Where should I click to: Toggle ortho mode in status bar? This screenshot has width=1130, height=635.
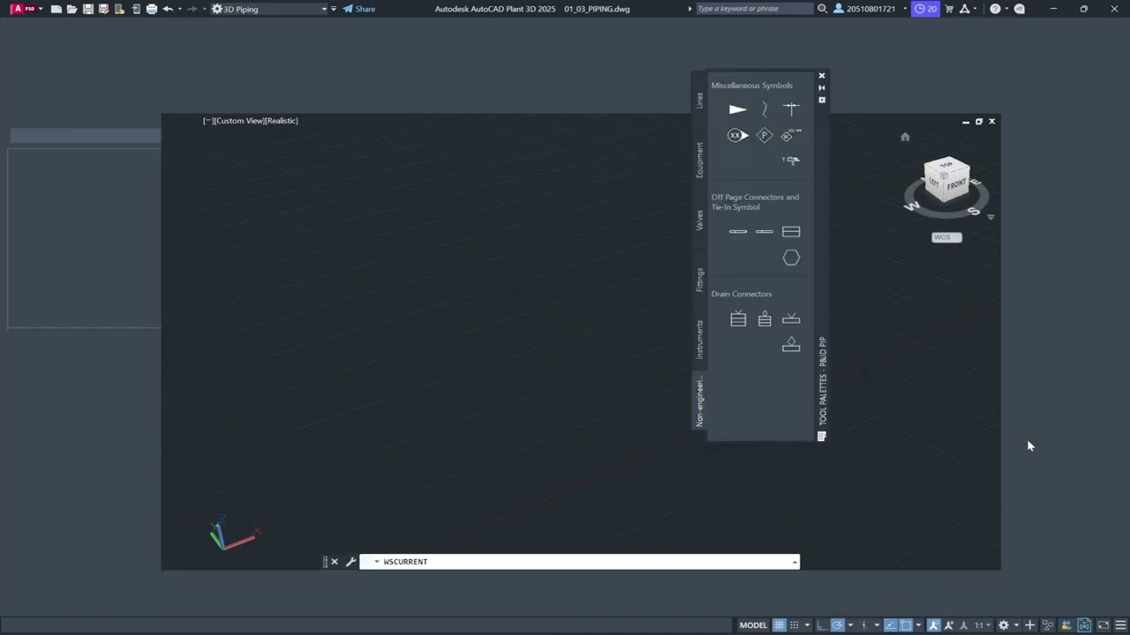tap(822, 625)
